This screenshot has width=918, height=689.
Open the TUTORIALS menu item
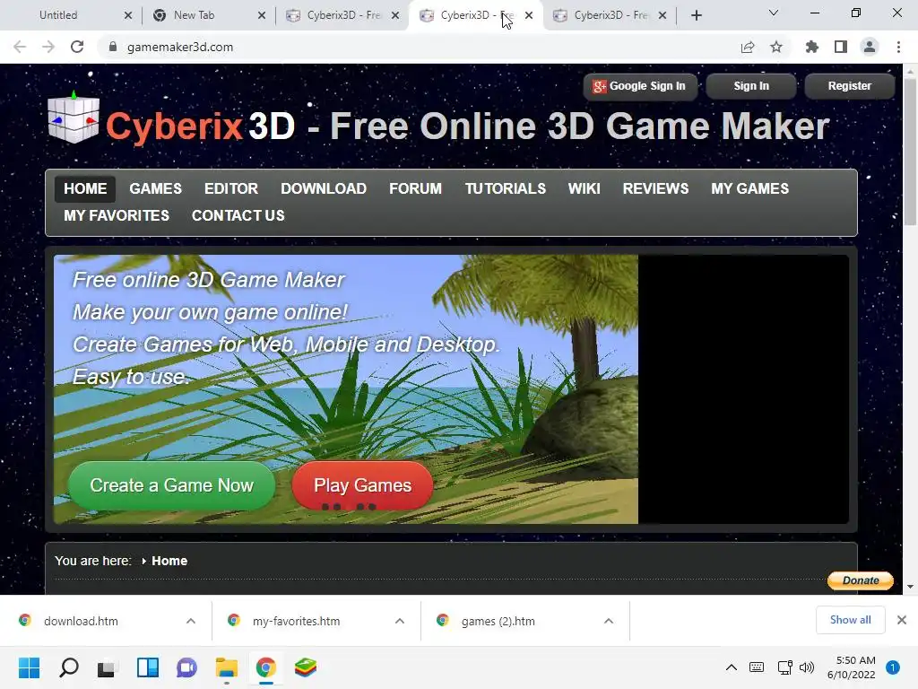coord(506,188)
